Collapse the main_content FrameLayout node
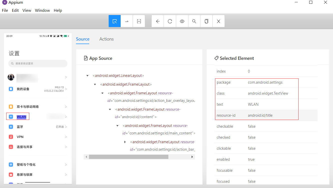333x188 pixels. click(117, 126)
